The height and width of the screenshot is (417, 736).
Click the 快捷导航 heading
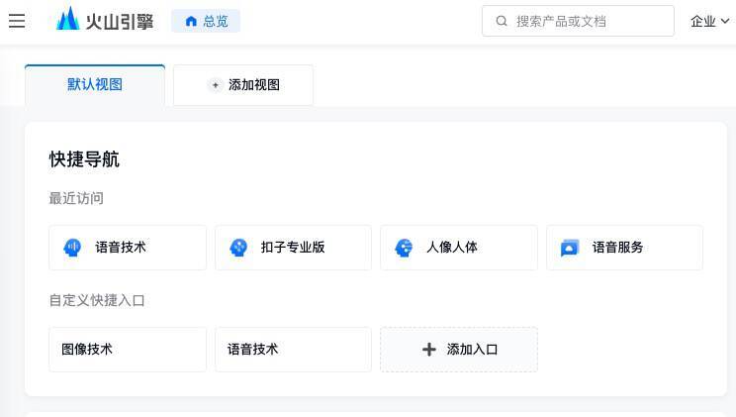click(x=84, y=159)
